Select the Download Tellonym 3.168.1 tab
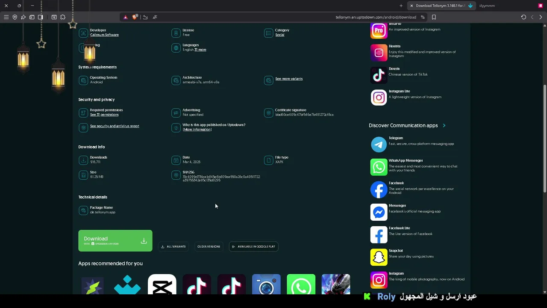Screen dimensions: 547x308 pyautogui.click(x=441, y=6)
